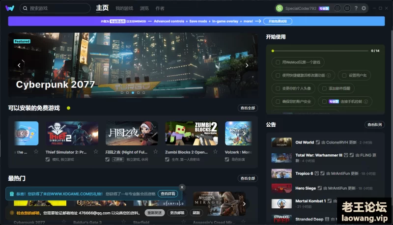This screenshot has height=225, width=393.
Task: Click Steam icon next to Mortal Kombat 1
Action: [329, 201]
